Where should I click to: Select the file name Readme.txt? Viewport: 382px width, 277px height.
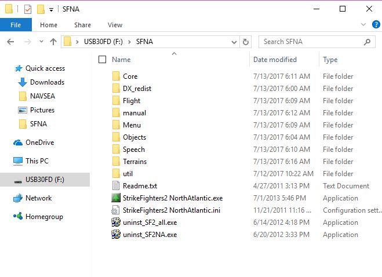140,186
